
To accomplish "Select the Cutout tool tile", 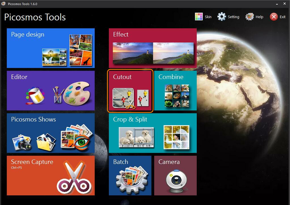I will 130,91.
